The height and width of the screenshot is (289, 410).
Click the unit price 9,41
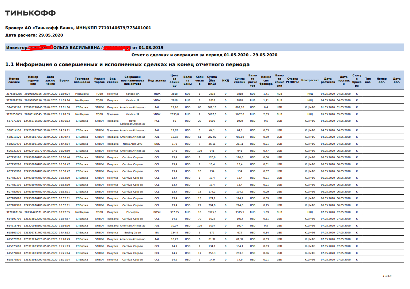[x=174, y=151]
